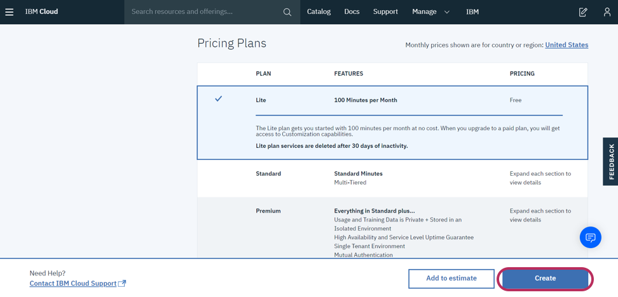Open the Manage menu

pos(425,12)
